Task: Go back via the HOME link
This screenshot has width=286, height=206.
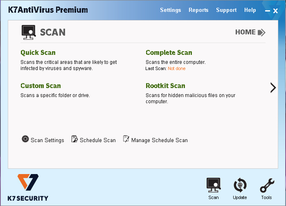Action: 245,32
